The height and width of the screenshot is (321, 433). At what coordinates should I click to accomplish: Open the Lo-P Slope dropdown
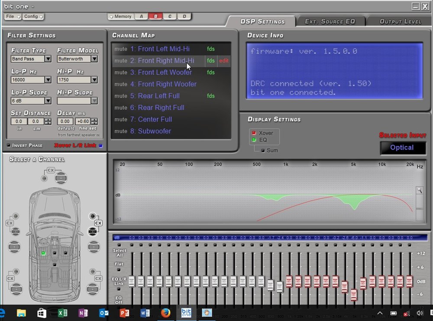point(48,101)
